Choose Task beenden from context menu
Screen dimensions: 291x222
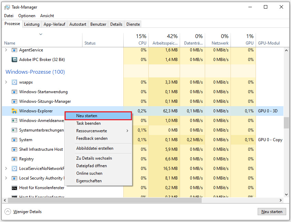pyautogui.click(x=89, y=123)
